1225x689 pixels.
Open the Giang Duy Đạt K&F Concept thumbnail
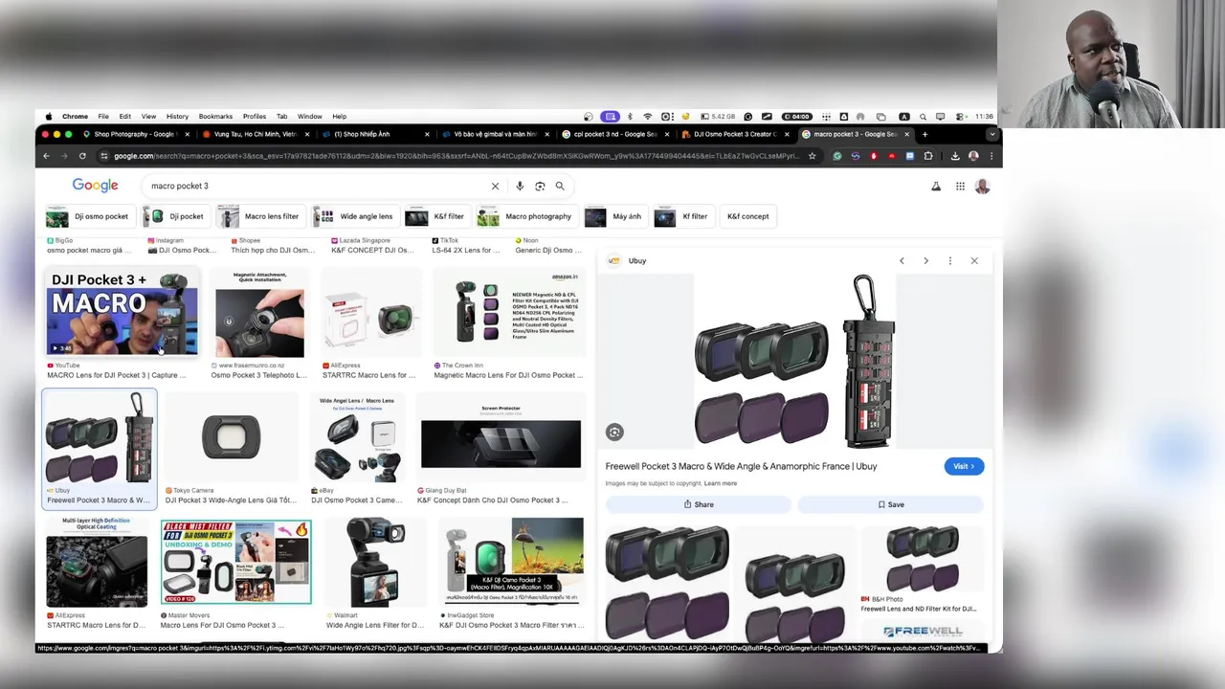pyautogui.click(x=501, y=437)
